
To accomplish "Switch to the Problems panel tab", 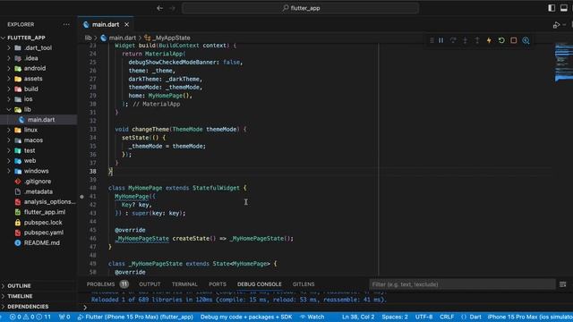I will 107,284.
